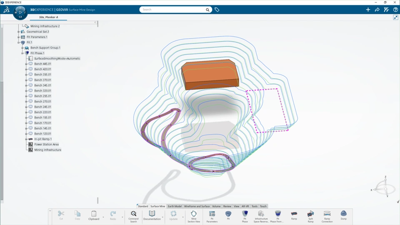This screenshot has width=400, height=225.
Task: Select the Pit Phase tool
Action: pos(245,217)
